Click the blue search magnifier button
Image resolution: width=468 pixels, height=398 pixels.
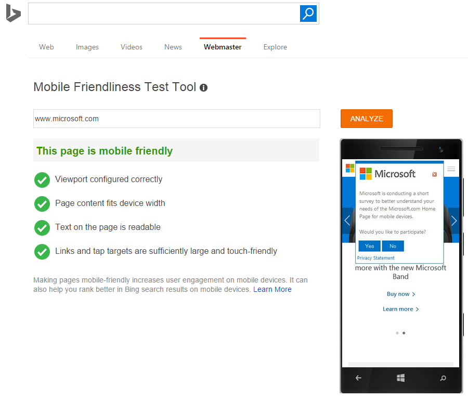coord(308,14)
